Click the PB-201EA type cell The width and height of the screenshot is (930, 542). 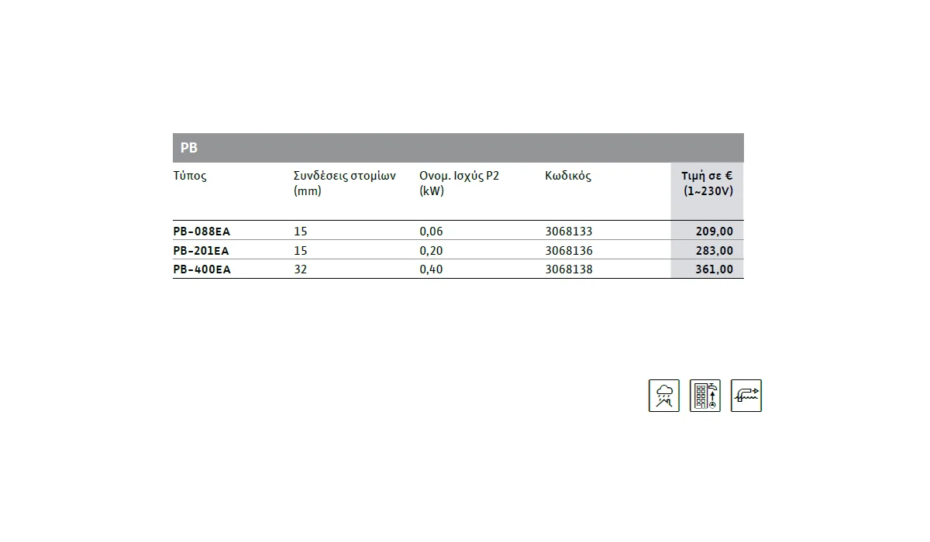[201, 251]
